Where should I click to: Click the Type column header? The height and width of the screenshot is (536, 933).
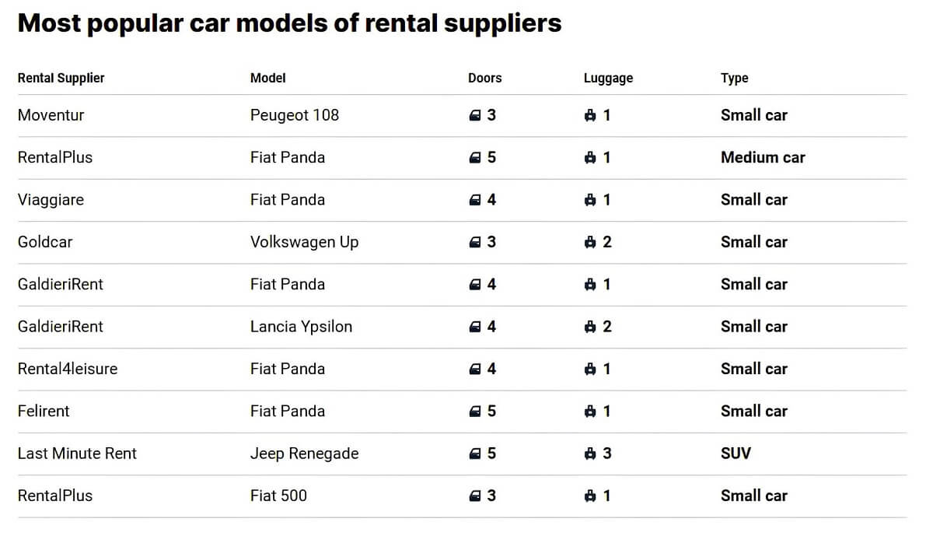[735, 78]
